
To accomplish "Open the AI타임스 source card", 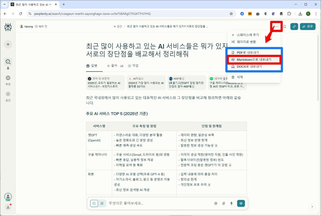I will click(x=146, y=82).
